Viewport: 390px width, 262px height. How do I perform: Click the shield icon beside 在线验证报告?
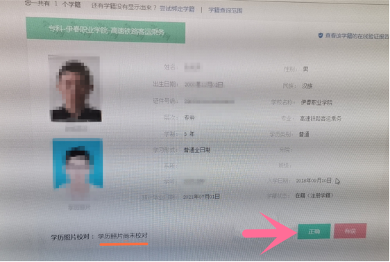pyautogui.click(x=321, y=35)
